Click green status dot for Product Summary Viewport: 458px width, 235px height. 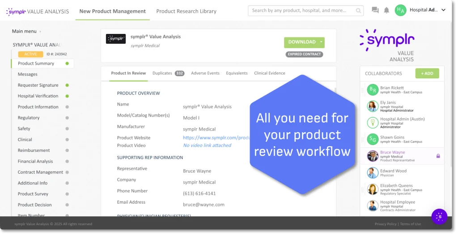point(67,63)
